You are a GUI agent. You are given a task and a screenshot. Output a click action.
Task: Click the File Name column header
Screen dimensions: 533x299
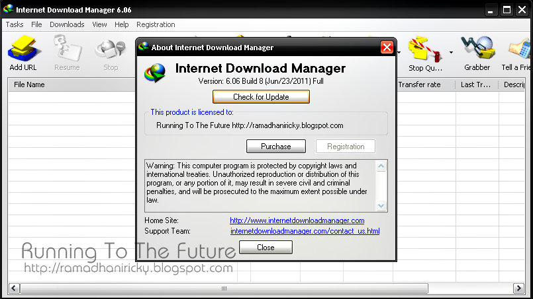click(x=72, y=84)
